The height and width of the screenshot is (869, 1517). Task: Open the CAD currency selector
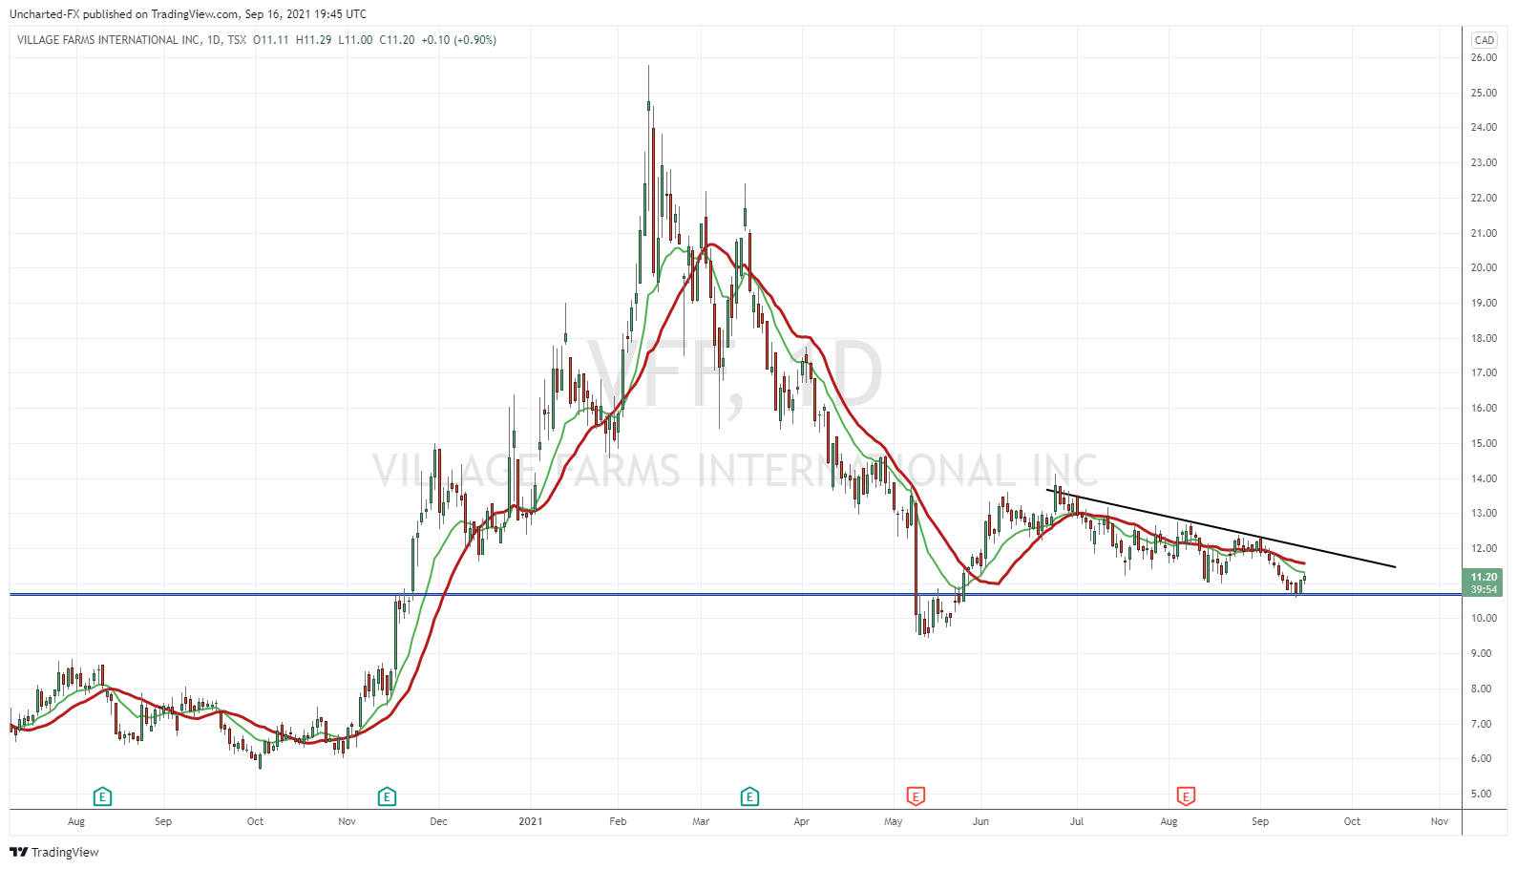(x=1484, y=40)
